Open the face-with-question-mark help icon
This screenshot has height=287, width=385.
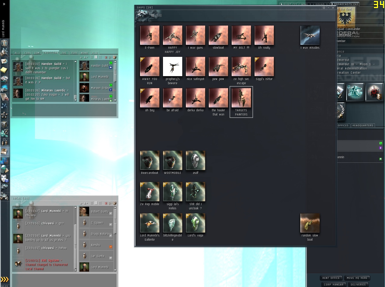pos(5,178)
